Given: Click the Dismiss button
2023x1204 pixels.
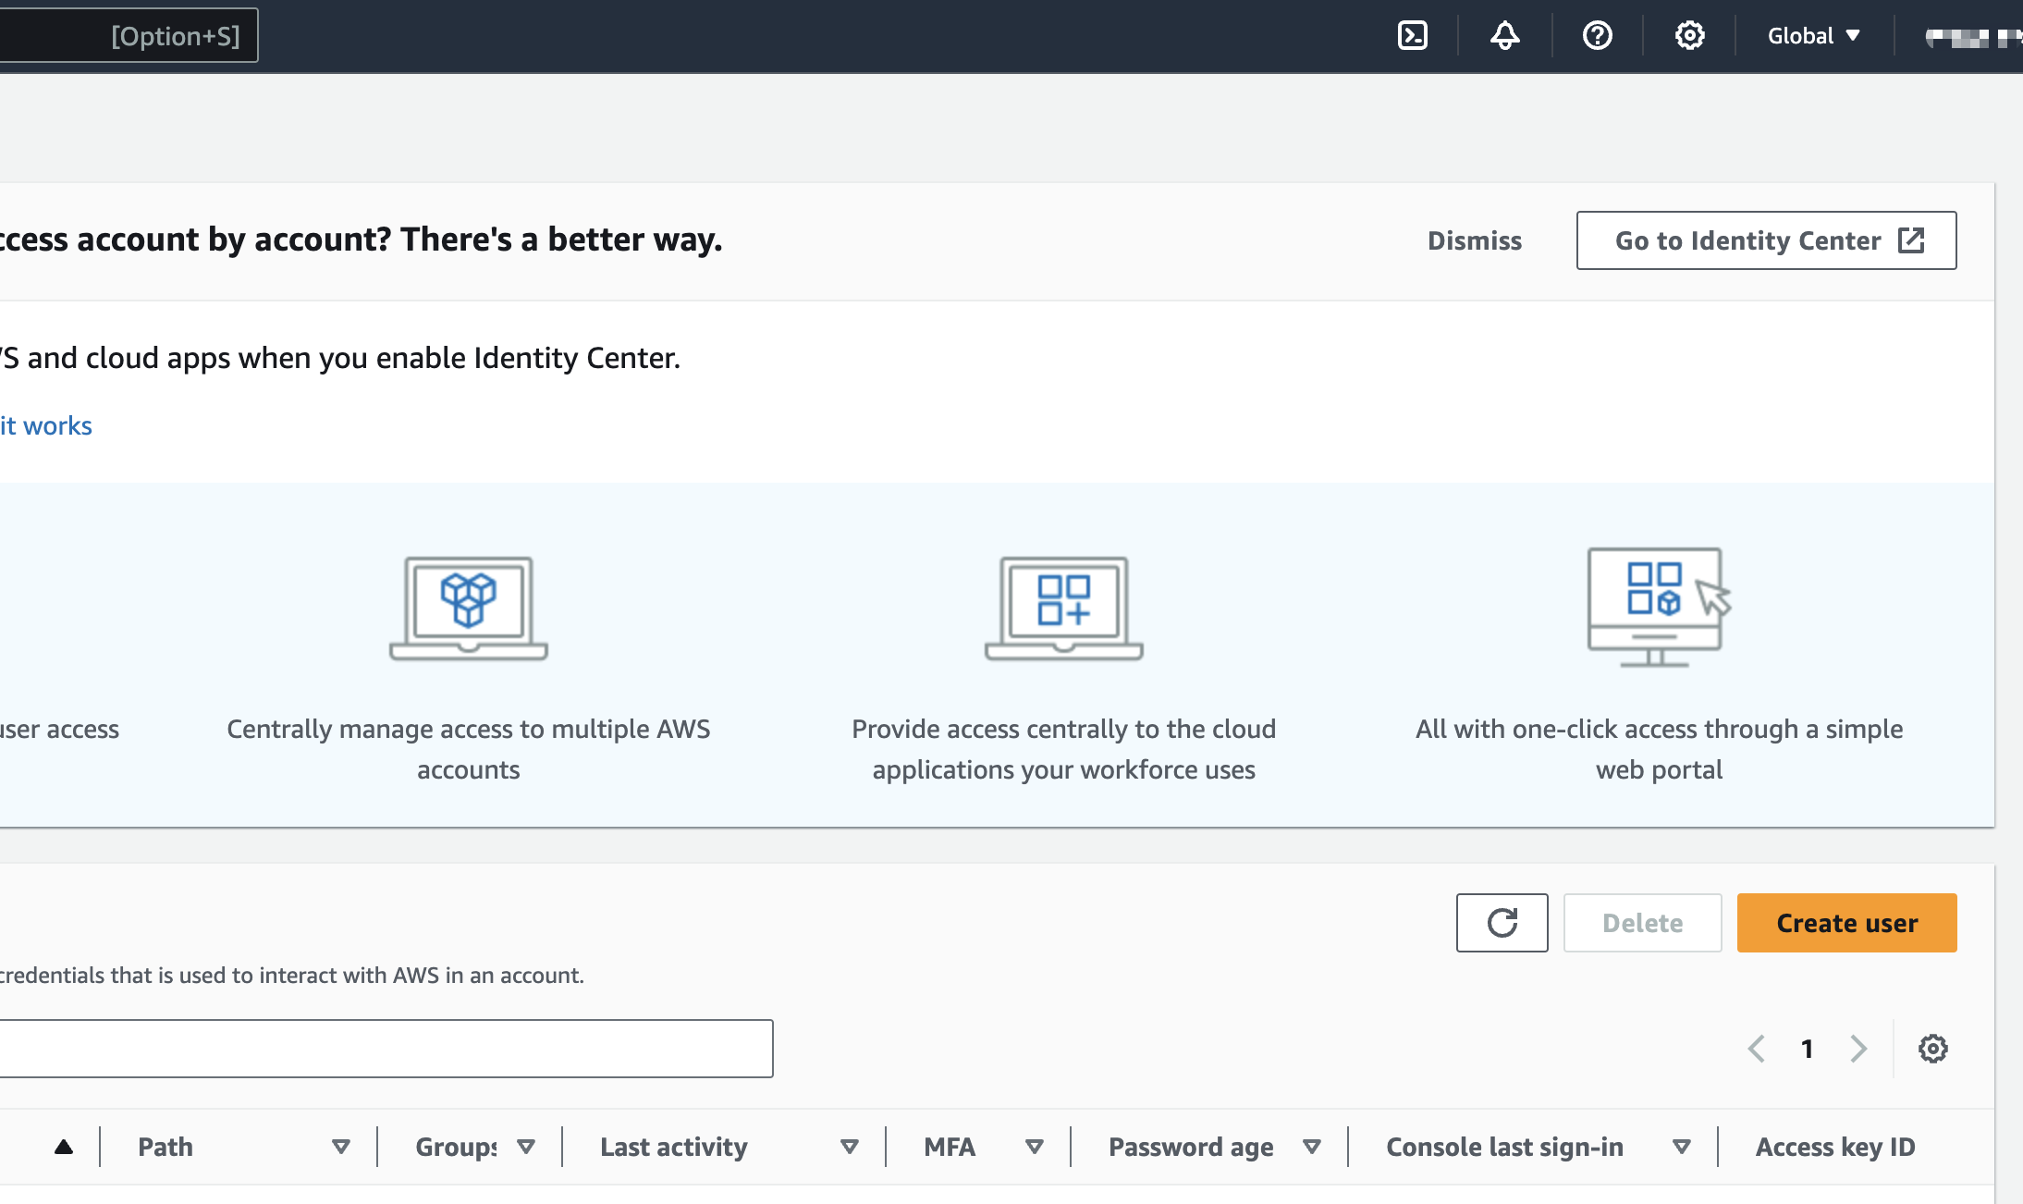Looking at the screenshot, I should [1475, 240].
